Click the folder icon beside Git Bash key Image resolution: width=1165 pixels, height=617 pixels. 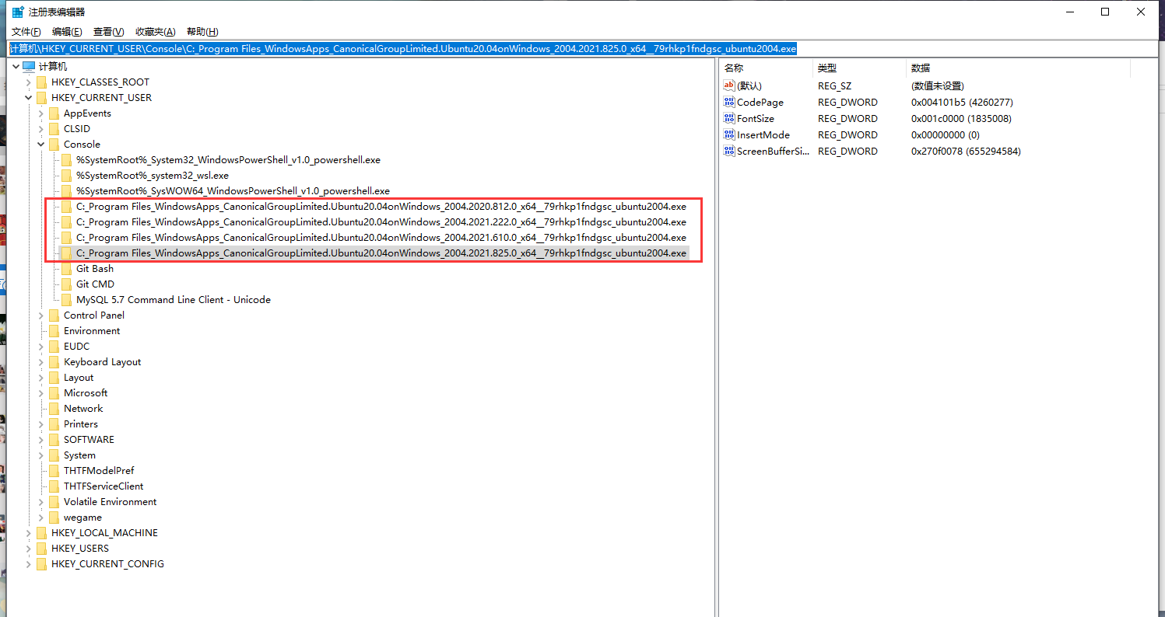pos(67,268)
